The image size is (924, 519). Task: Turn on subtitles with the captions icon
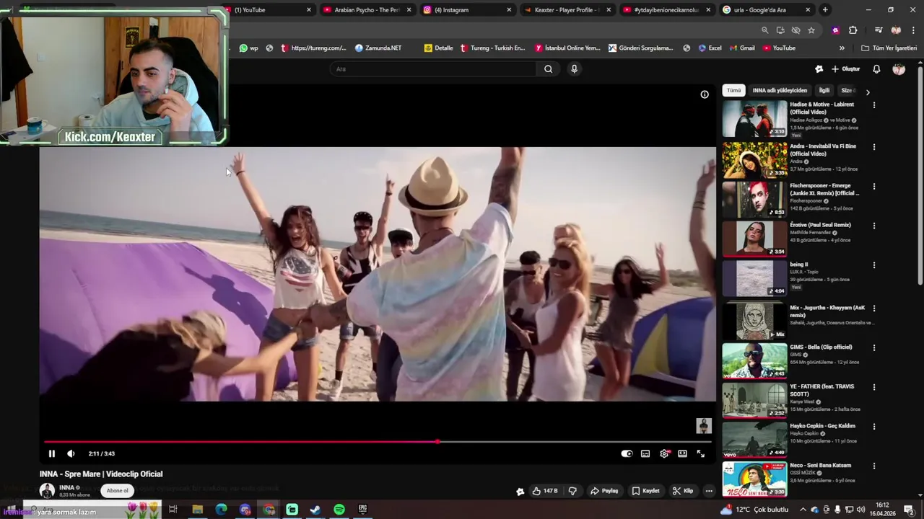pyautogui.click(x=645, y=453)
